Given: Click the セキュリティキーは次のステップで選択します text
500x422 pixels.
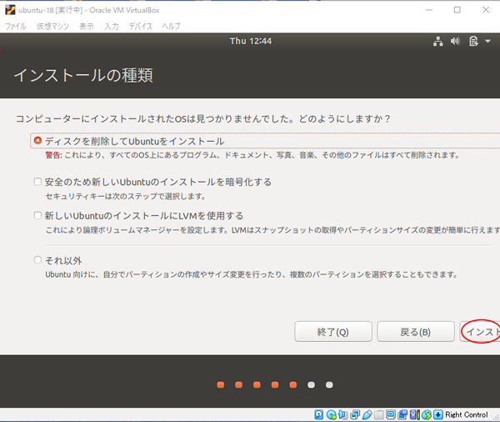Looking at the screenshot, I should point(125,196).
